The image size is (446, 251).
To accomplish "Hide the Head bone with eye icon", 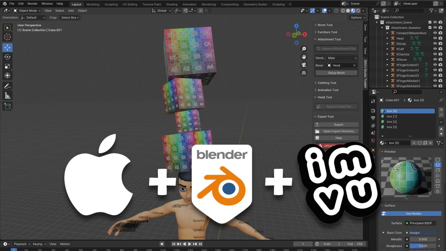I will [435, 38].
